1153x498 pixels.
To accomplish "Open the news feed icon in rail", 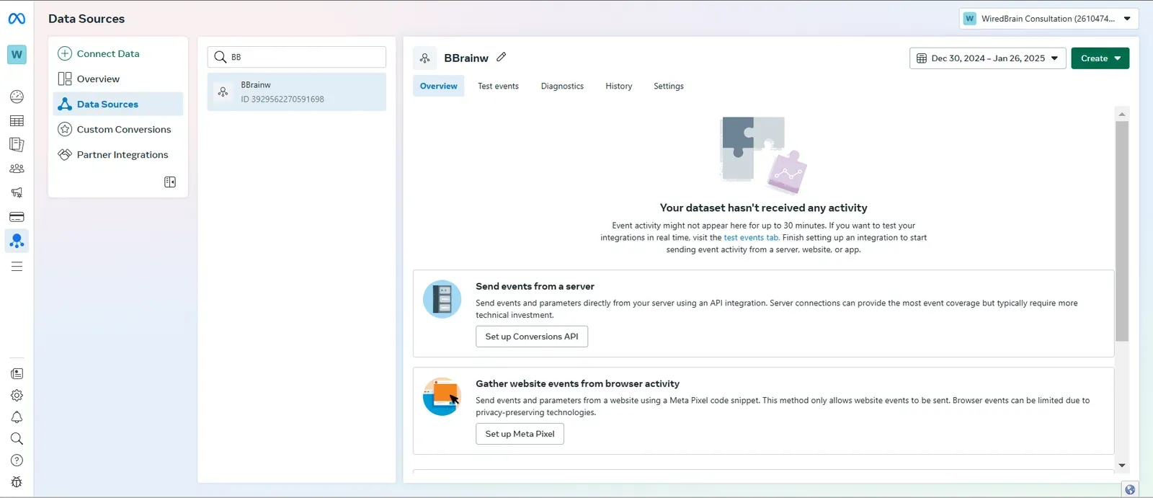I will point(17,373).
